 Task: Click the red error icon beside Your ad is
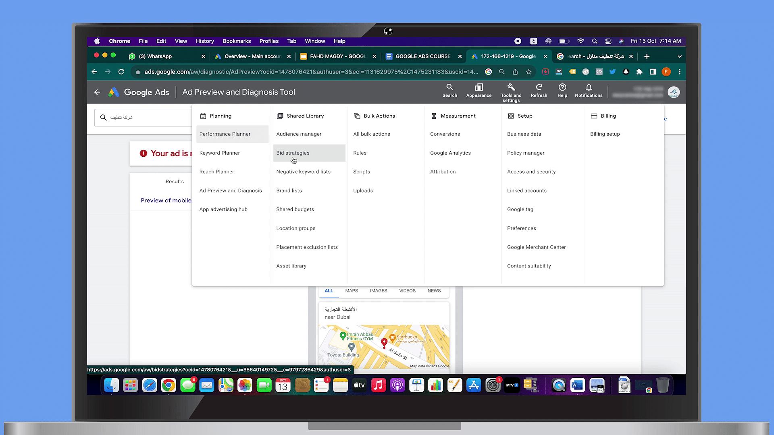(143, 153)
